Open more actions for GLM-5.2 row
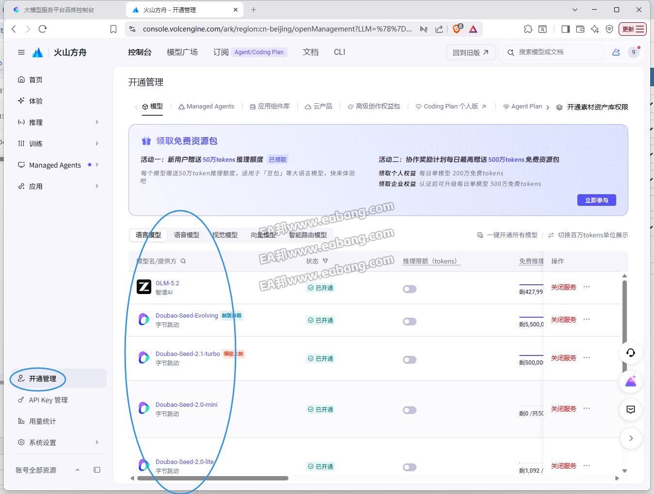Screen dimensions: 654x494 [x=587, y=287]
